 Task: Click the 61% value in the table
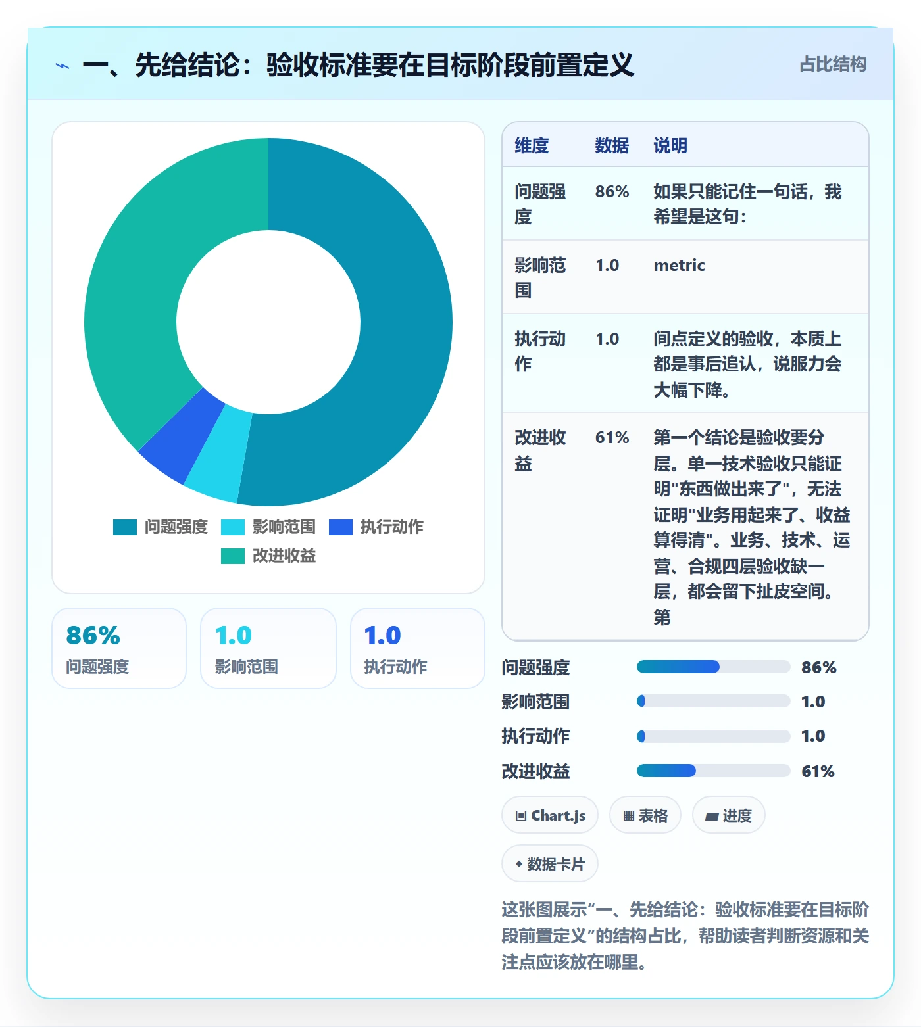tap(612, 437)
